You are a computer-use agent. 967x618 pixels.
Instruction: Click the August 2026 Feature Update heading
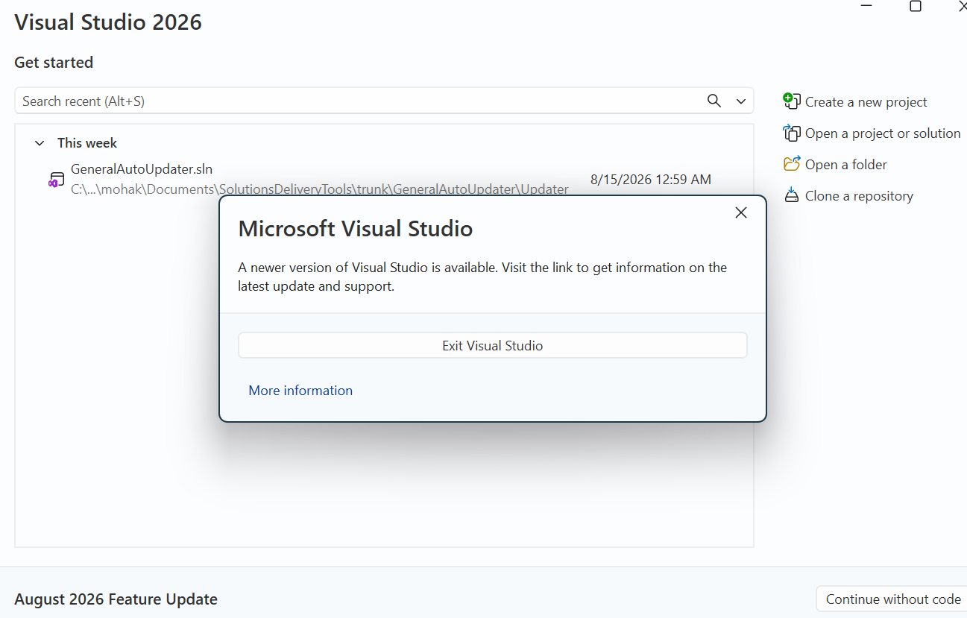click(116, 599)
